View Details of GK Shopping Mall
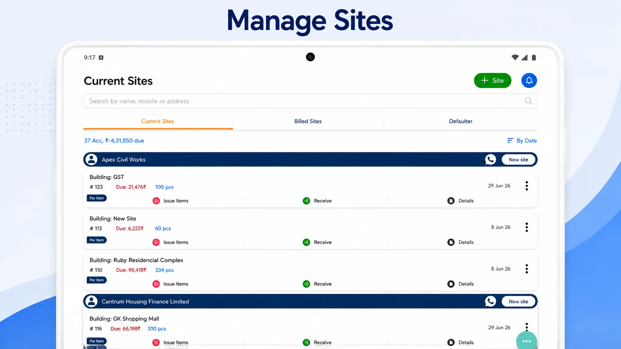The height and width of the screenshot is (349, 621). click(x=461, y=342)
